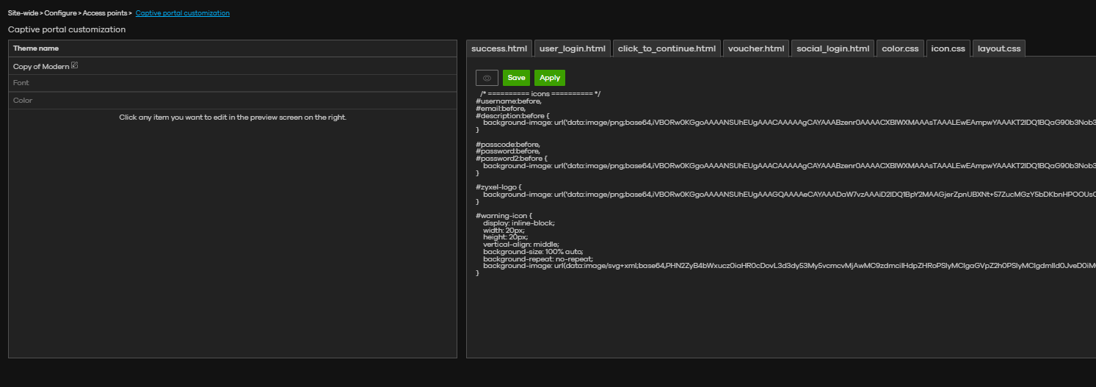
Task: Click the Captive portal customization breadcrumb link
Action: pyautogui.click(x=182, y=13)
